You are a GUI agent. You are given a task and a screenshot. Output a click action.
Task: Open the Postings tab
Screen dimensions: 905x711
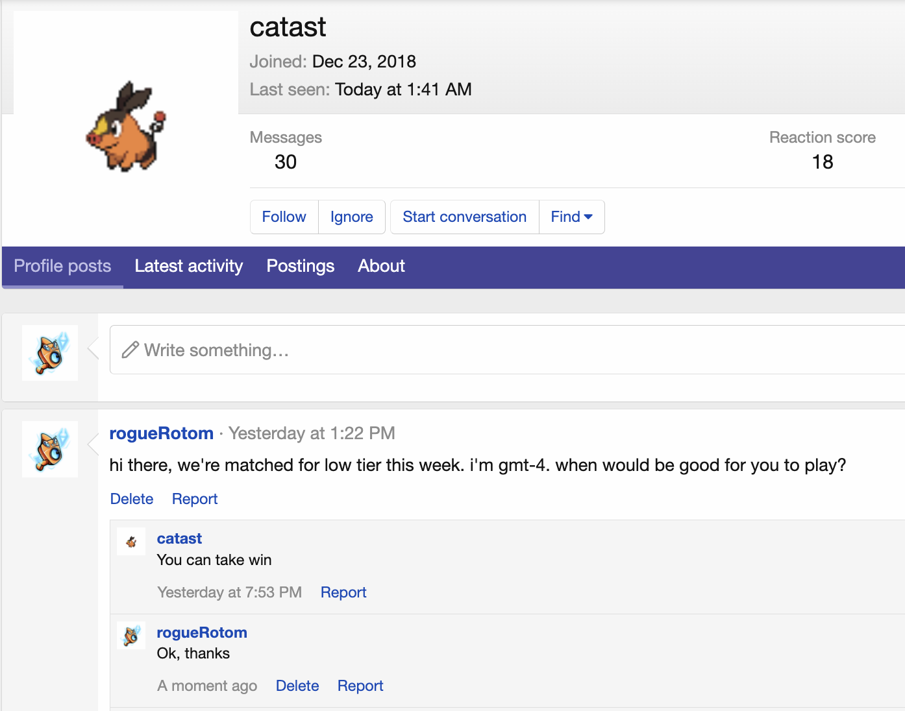300,266
